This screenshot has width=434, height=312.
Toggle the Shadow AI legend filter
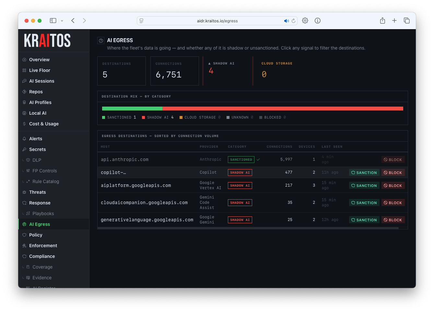click(158, 117)
